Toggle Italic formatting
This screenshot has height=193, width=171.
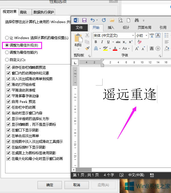coord(102,42)
